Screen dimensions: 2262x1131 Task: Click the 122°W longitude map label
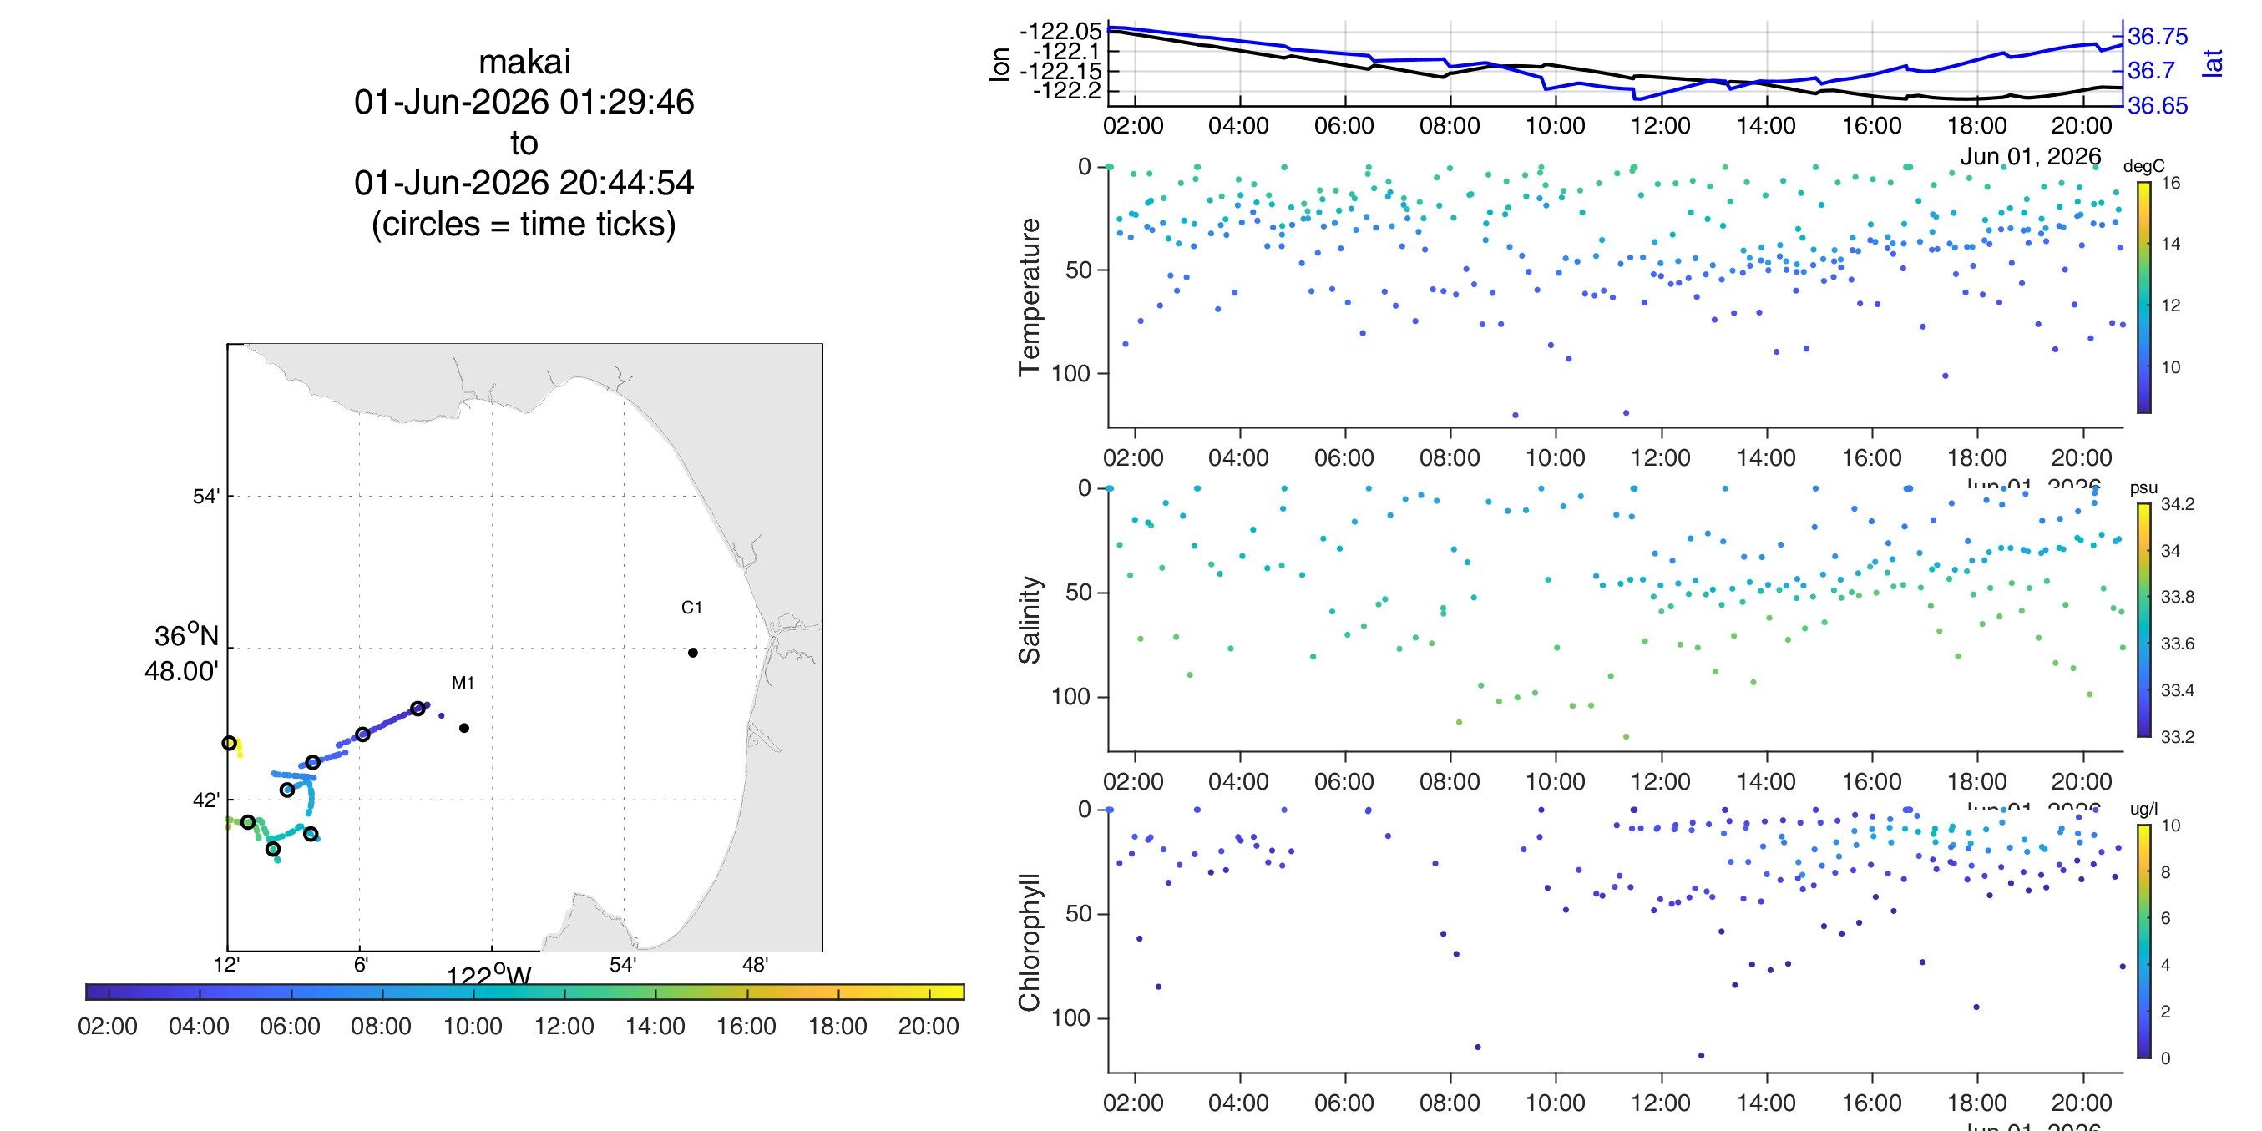tap(488, 976)
